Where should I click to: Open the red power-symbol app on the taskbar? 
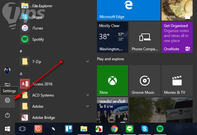[38, 129]
